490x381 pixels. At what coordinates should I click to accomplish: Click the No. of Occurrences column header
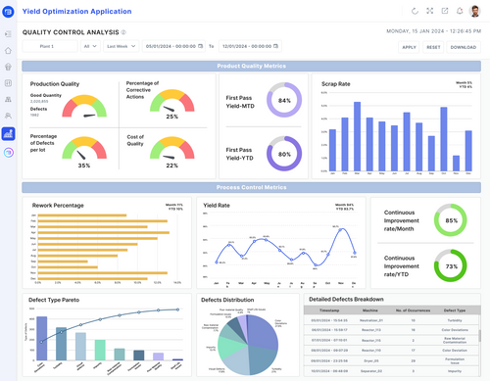tap(413, 310)
